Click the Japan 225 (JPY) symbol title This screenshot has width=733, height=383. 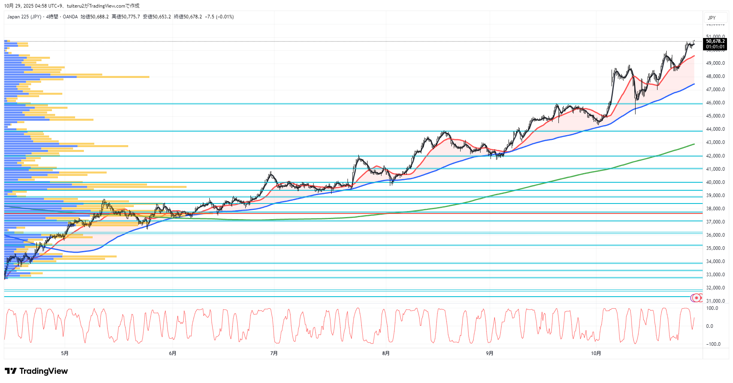tap(24, 17)
